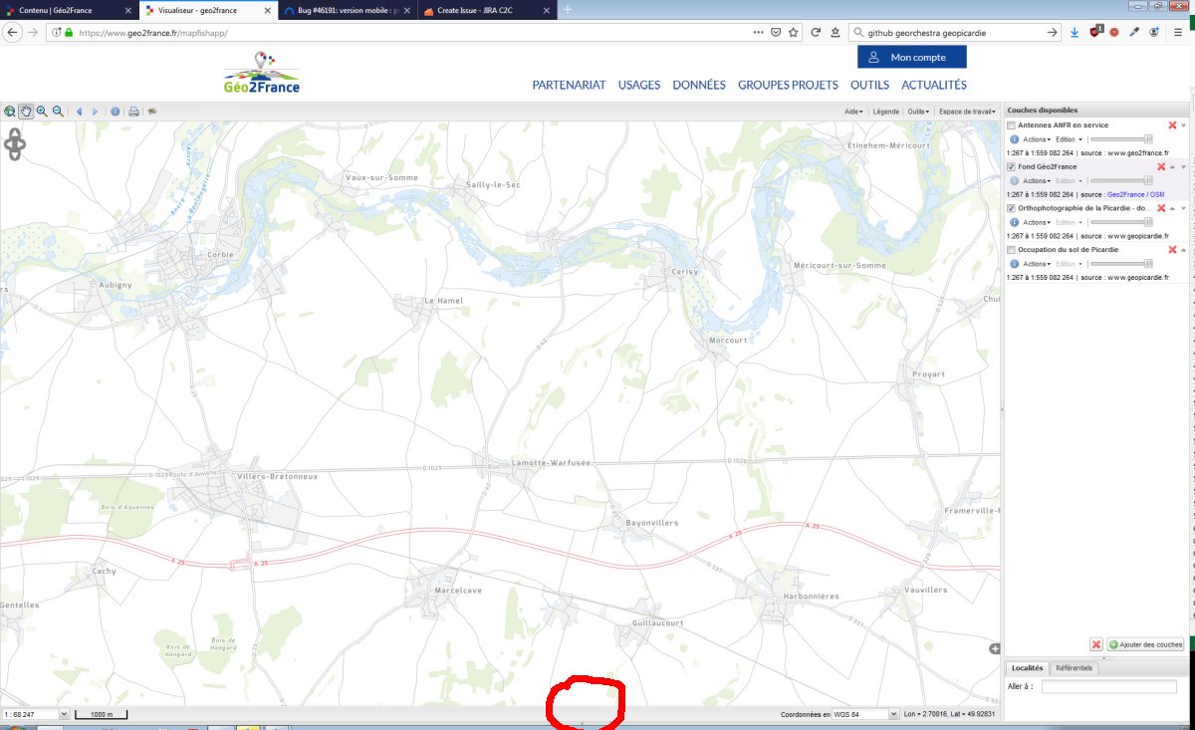Click the Ajouter des couches button
This screenshot has width=1195, height=730.
pyautogui.click(x=1145, y=643)
